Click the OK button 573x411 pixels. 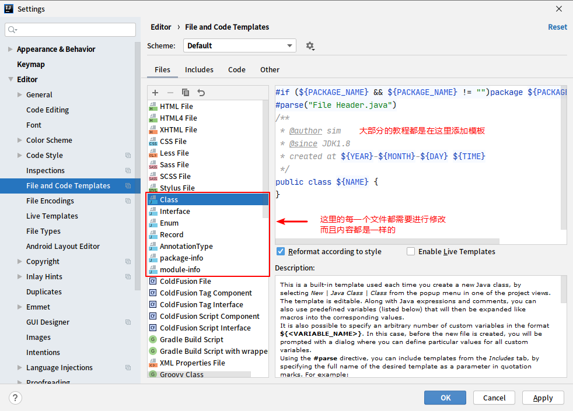(445, 398)
